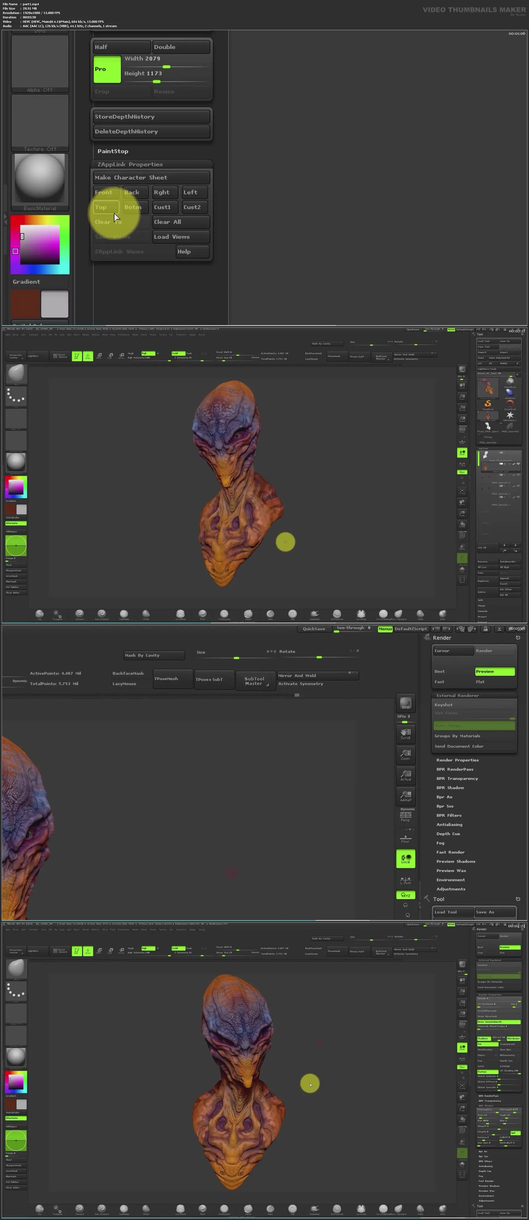Click the large BPR render icon above SPix
Screen dimensions: 529x1220
(x=406, y=703)
